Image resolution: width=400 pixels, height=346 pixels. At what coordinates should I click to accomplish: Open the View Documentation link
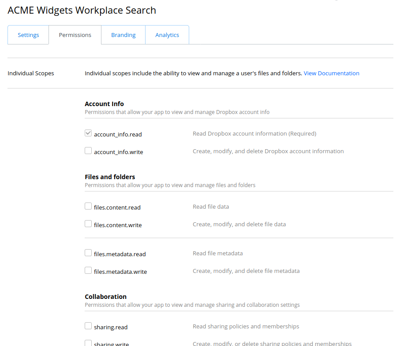click(x=331, y=73)
